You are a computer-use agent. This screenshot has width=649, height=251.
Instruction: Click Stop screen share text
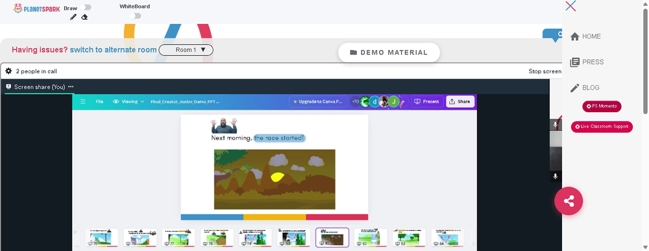tap(545, 71)
